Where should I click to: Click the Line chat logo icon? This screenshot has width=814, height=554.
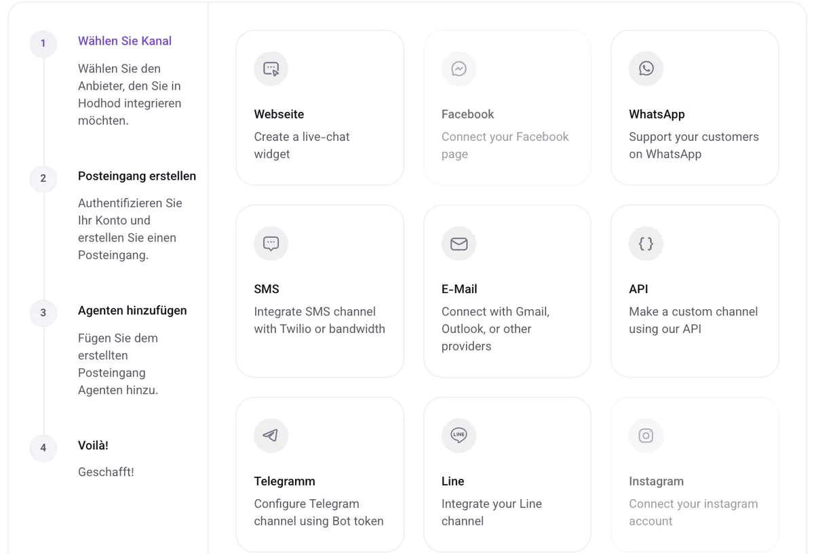459,435
